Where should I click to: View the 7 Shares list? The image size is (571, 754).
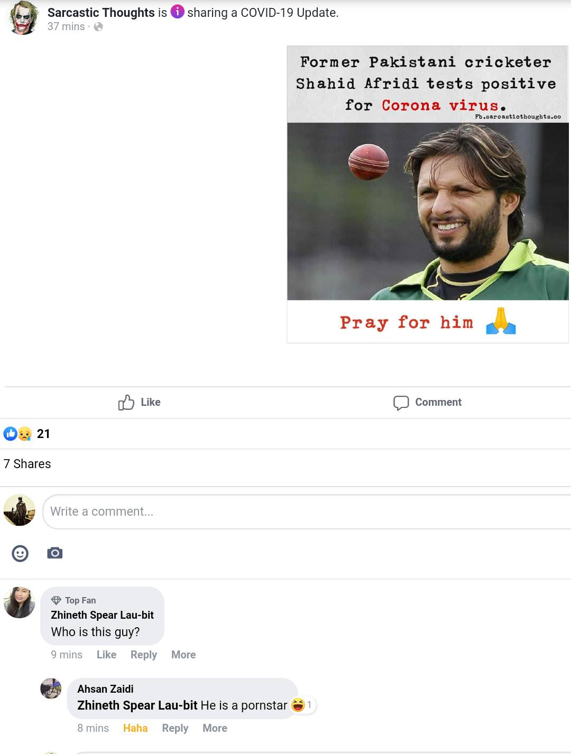tap(27, 464)
